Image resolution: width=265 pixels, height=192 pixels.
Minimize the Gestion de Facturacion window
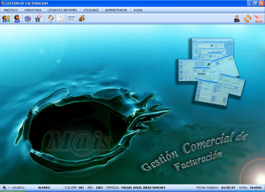point(250,3)
